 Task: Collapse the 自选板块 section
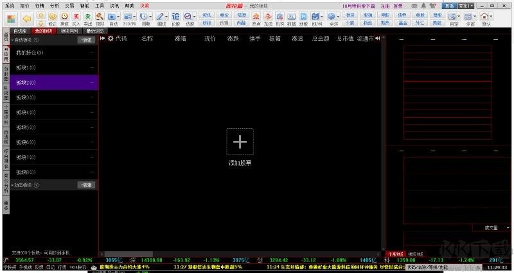(12, 40)
